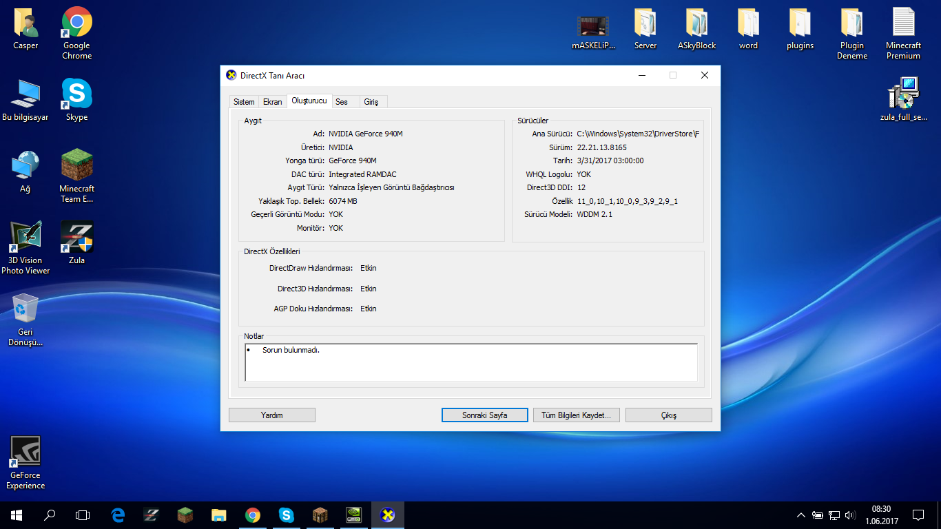Click the Sonraki Sayfa button
941x529 pixels.
point(484,415)
